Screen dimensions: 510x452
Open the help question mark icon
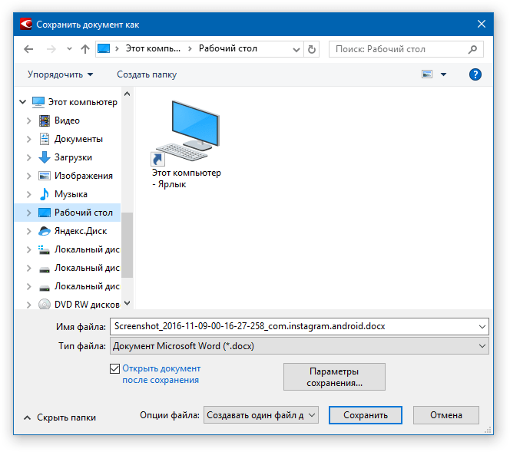pyautogui.click(x=475, y=74)
